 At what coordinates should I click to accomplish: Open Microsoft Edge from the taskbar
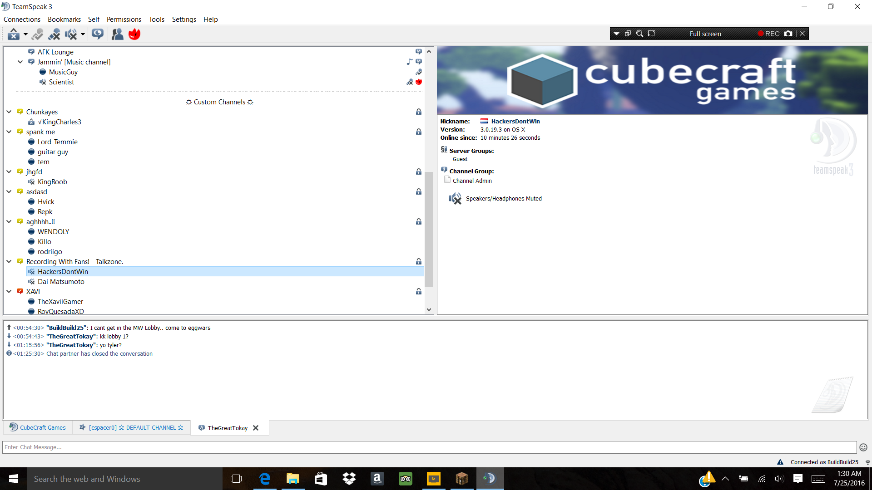point(265,479)
